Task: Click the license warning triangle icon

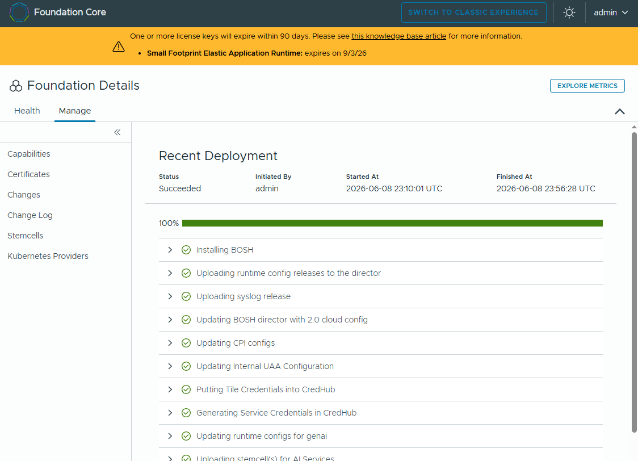Action: [x=119, y=47]
